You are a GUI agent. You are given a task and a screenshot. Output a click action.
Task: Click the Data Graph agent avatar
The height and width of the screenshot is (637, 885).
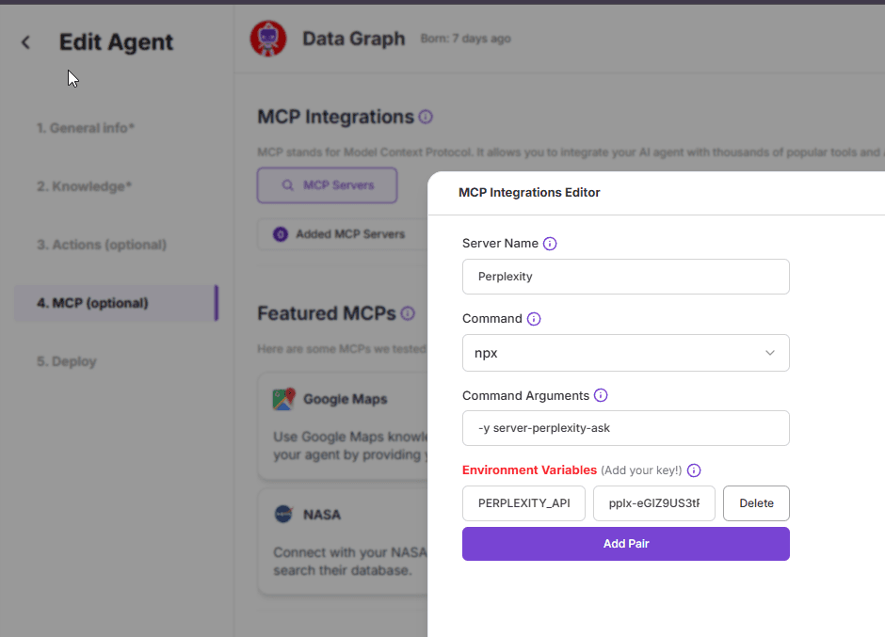pyautogui.click(x=268, y=39)
